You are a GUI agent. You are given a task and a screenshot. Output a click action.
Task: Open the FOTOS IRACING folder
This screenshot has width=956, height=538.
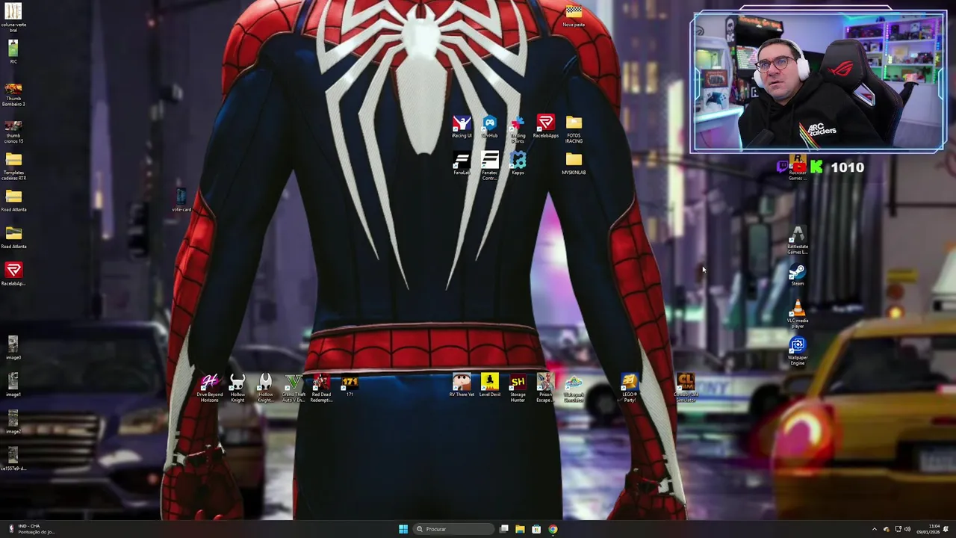574,129
